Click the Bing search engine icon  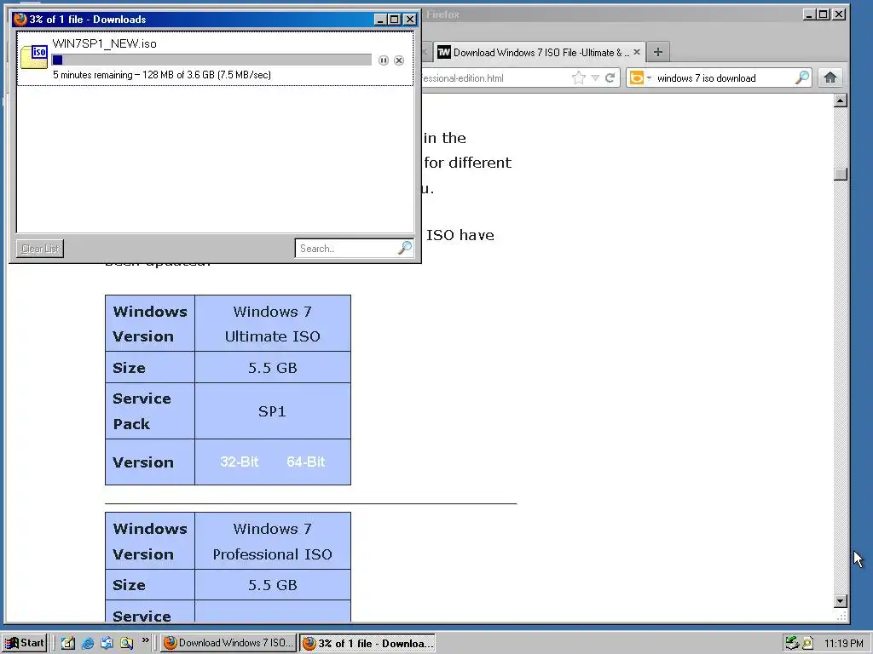tap(636, 77)
